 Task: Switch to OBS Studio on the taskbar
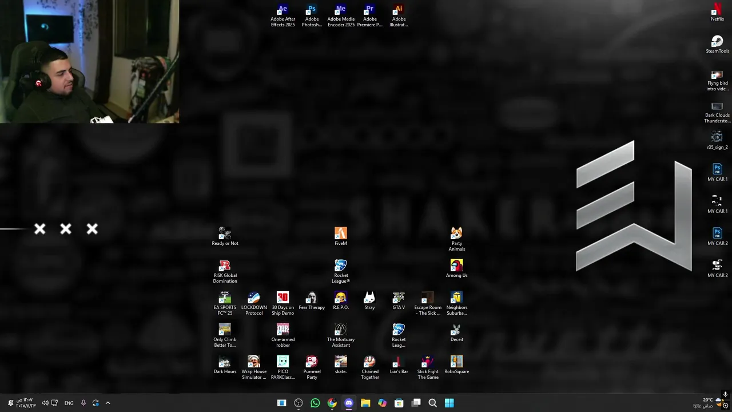(299, 403)
